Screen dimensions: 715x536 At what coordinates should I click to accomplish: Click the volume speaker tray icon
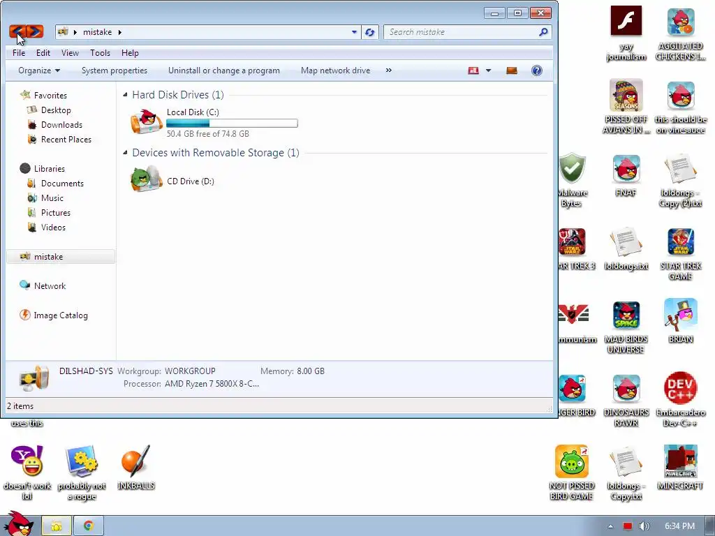[x=644, y=526]
